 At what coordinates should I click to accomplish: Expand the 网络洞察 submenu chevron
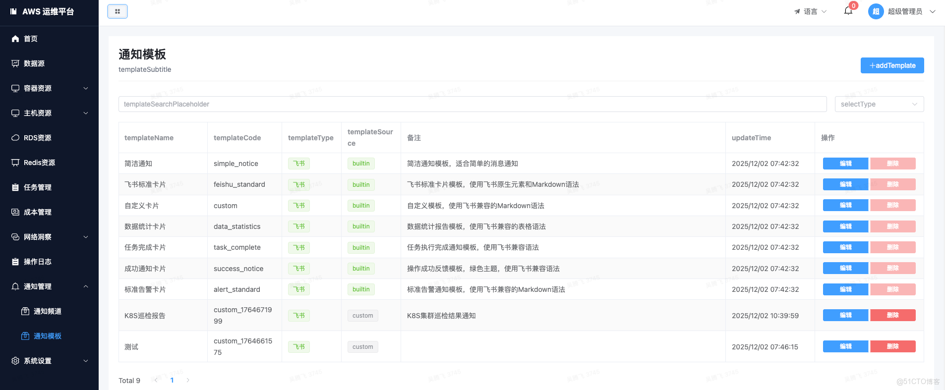(x=86, y=237)
